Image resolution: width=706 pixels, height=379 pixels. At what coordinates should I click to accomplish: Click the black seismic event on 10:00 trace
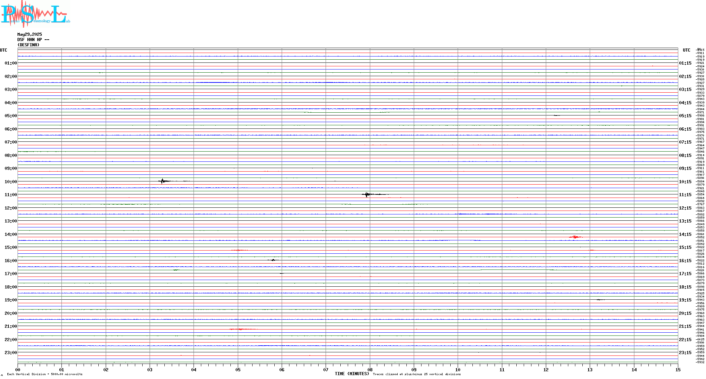coord(163,181)
